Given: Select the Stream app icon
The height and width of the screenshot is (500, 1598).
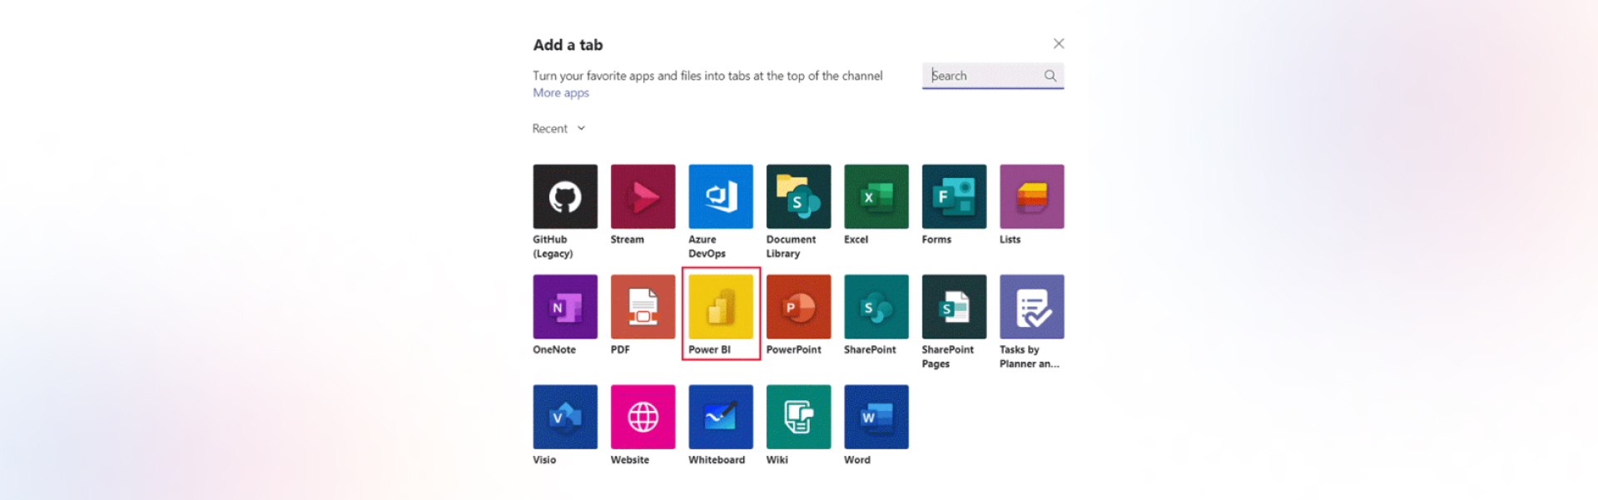Looking at the screenshot, I should [643, 196].
